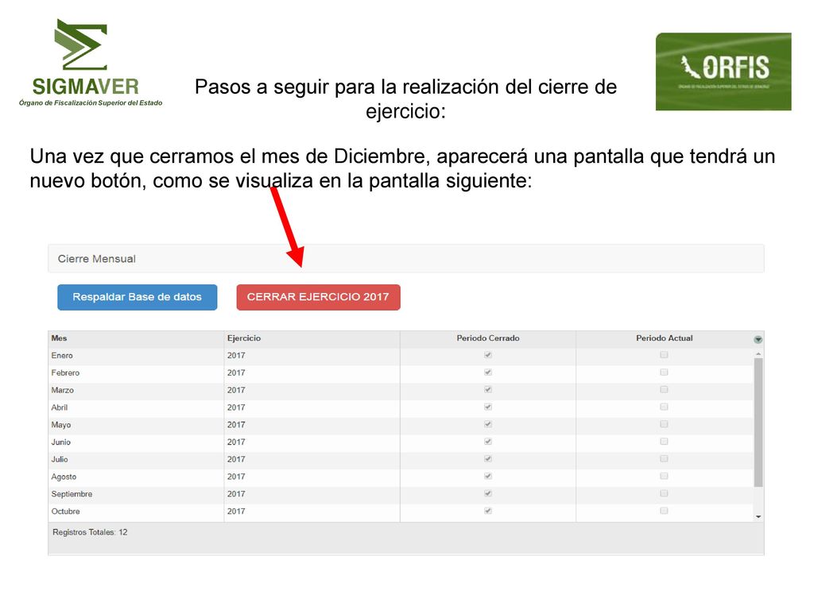Image resolution: width=814 pixels, height=610 pixels.
Task: Select the Febrero row month cell
Action: coord(136,373)
